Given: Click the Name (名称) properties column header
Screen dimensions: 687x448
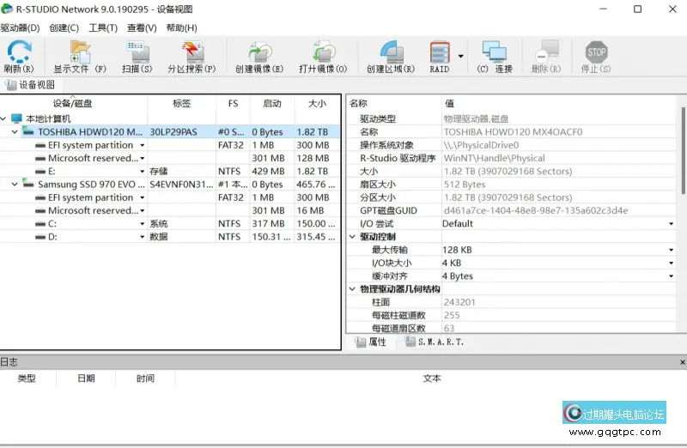Looking at the screenshot, I should [x=394, y=104].
